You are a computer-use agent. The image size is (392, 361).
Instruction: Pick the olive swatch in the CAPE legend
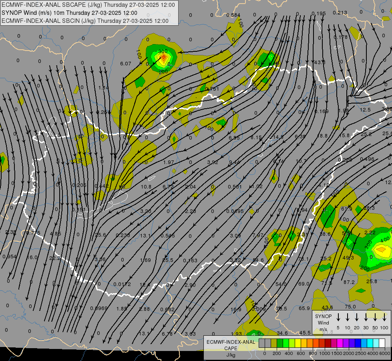274,343
